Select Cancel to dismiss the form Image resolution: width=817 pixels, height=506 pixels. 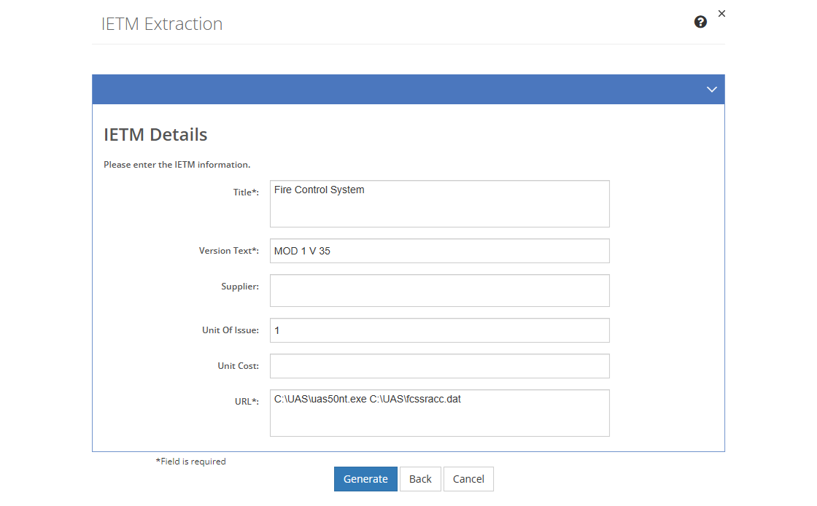[x=468, y=479]
